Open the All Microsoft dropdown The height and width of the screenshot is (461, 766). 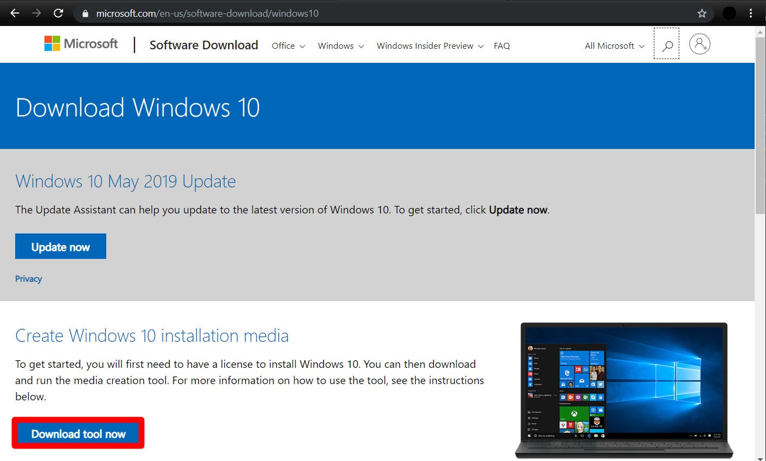tap(613, 46)
